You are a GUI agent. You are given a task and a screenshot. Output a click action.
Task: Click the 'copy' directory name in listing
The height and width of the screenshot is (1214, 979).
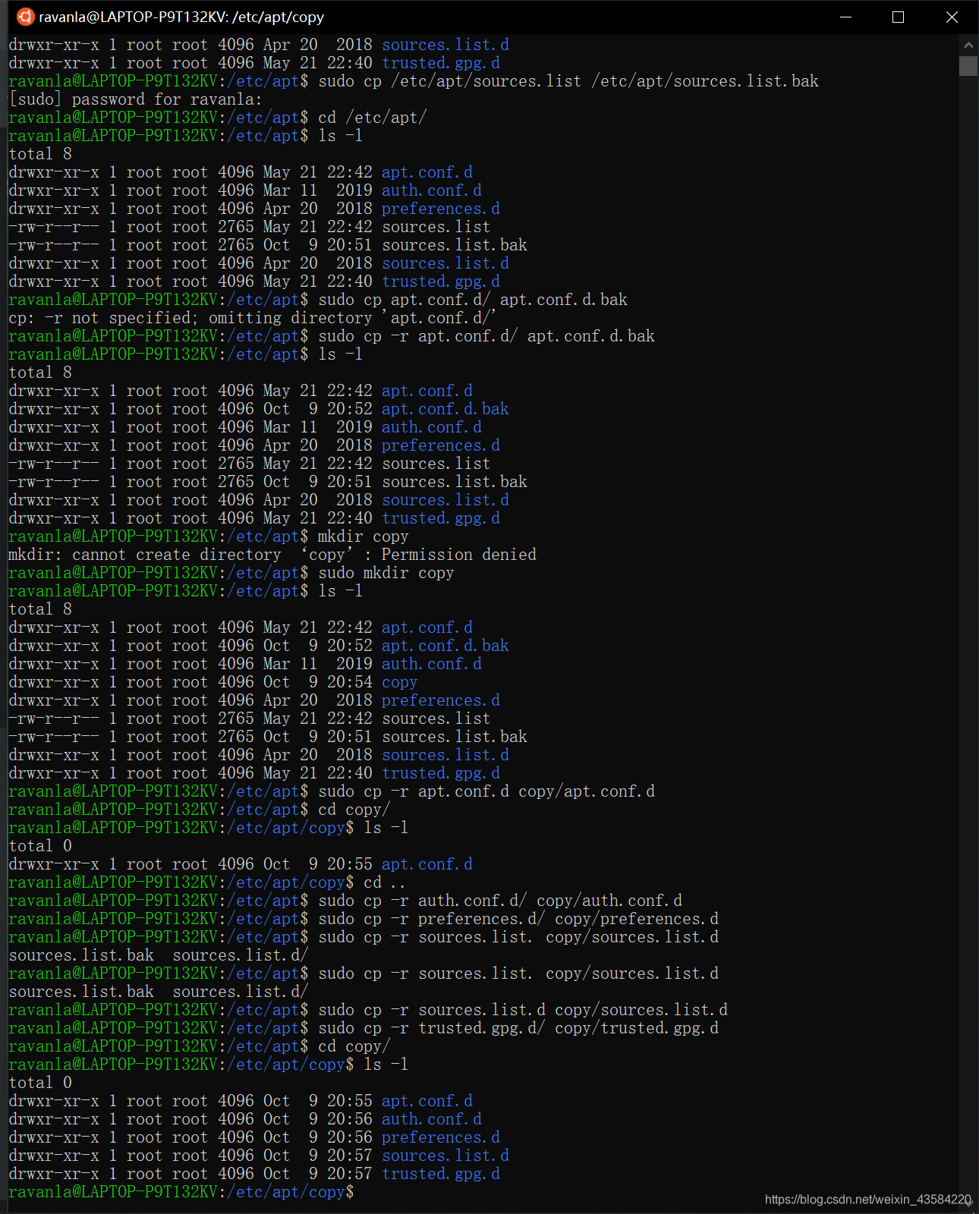coord(400,682)
